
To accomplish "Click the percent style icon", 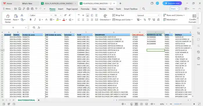I will [145, 20].
